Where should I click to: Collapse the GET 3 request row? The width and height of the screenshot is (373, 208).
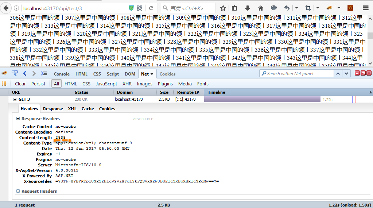[x=15, y=99]
